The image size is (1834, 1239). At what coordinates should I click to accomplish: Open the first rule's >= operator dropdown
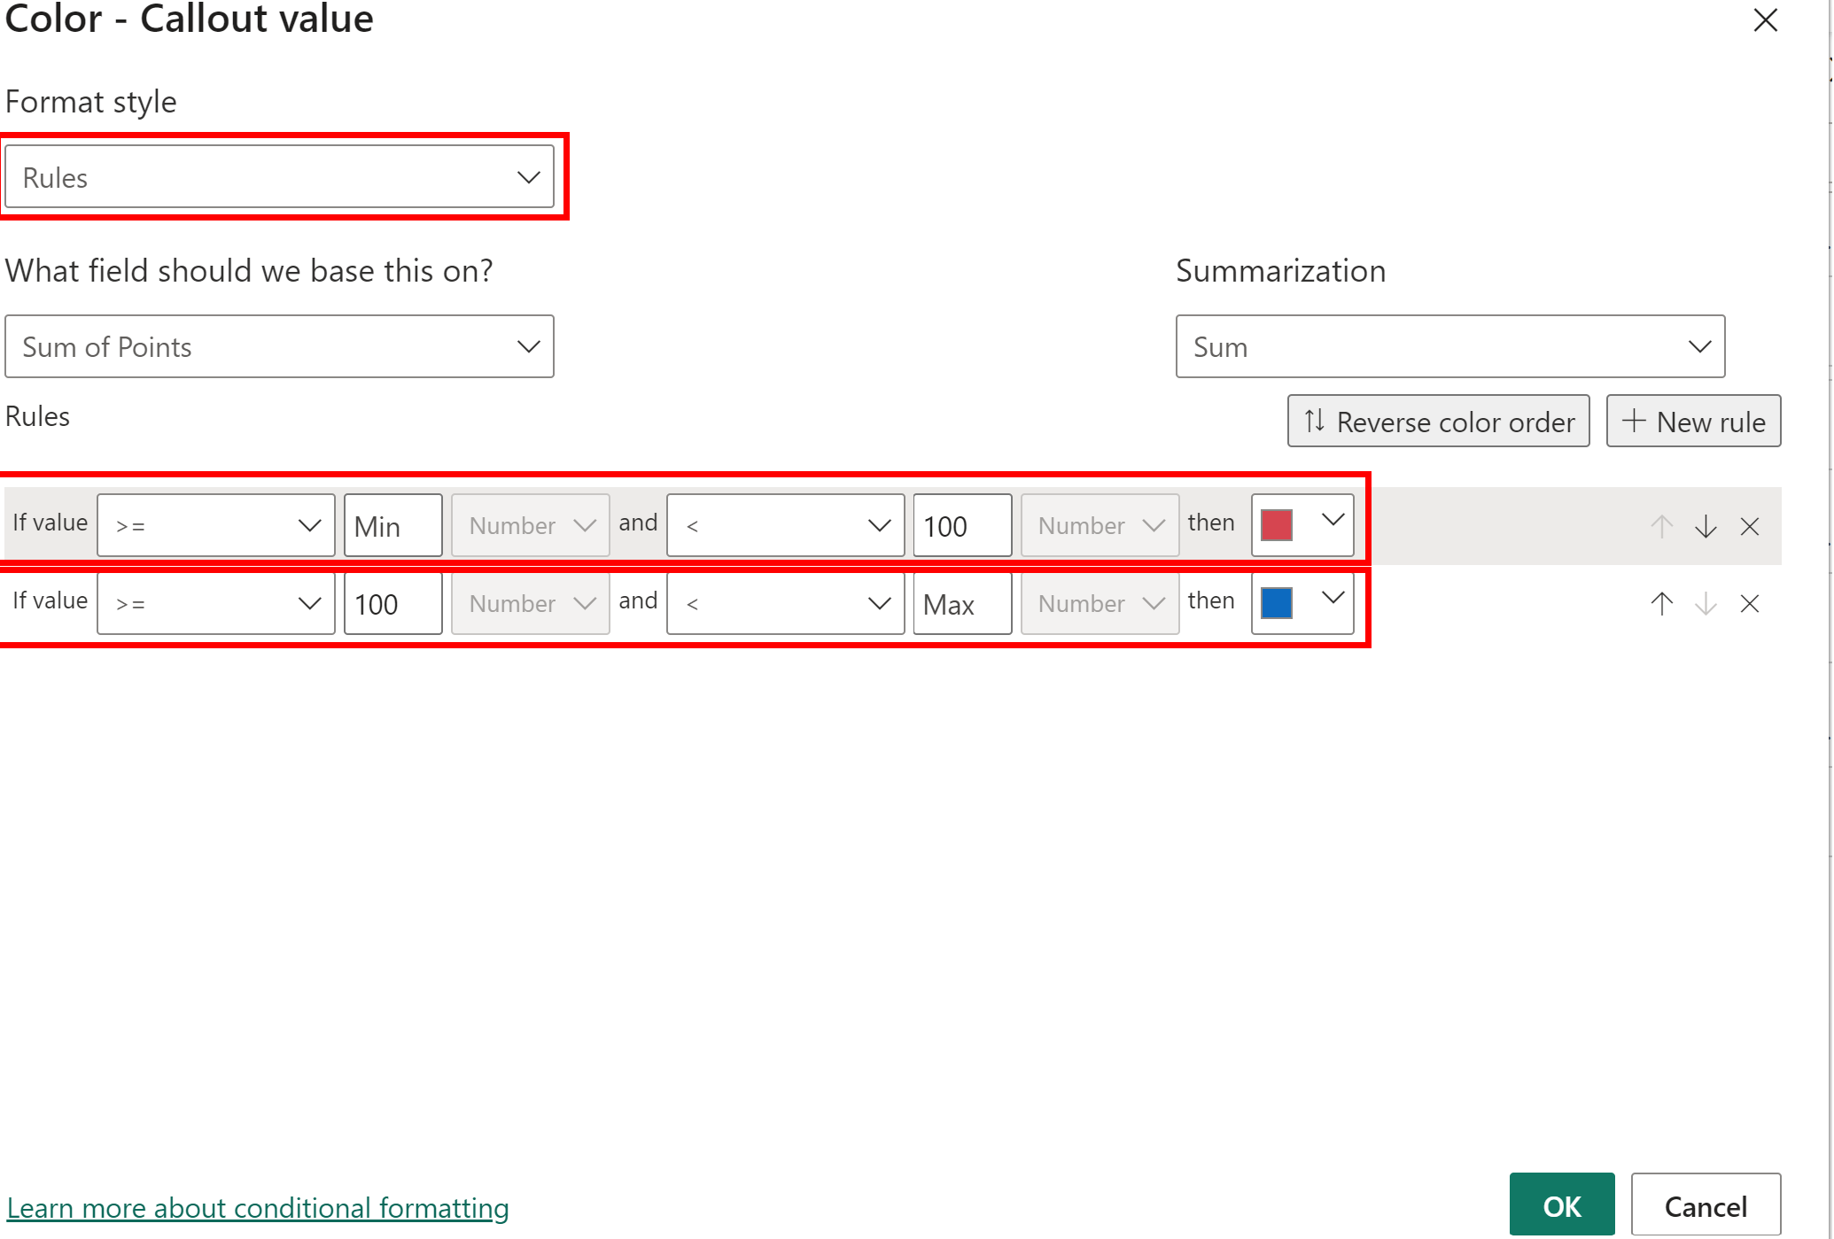click(216, 525)
